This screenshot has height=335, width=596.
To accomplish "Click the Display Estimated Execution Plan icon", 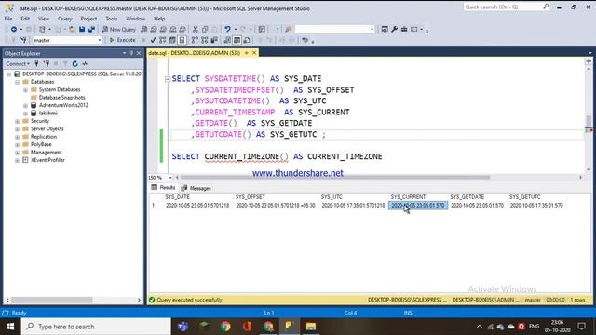I will (x=163, y=40).
